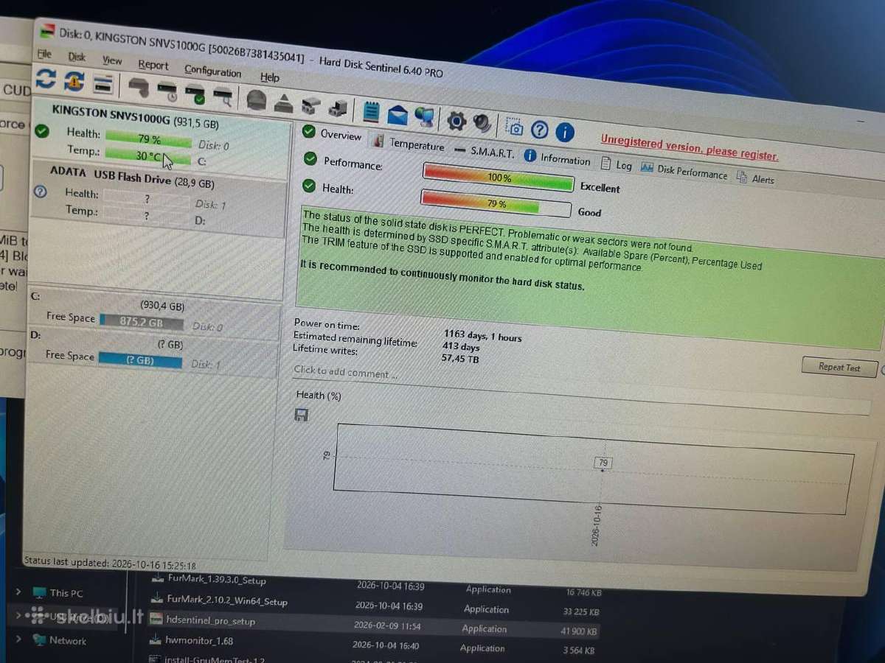The width and height of the screenshot is (885, 663).
Task: Click the Performance 100 % bar
Action: point(498,178)
